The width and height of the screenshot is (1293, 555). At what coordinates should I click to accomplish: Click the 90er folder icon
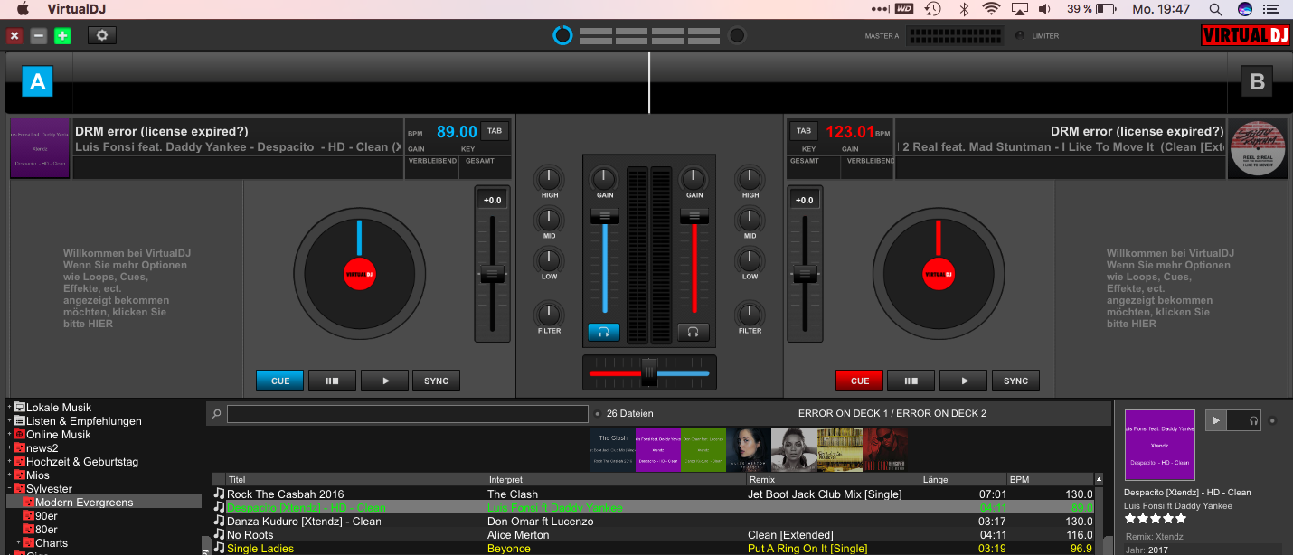click(x=28, y=516)
